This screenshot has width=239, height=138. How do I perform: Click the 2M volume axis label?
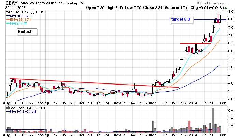230,125
